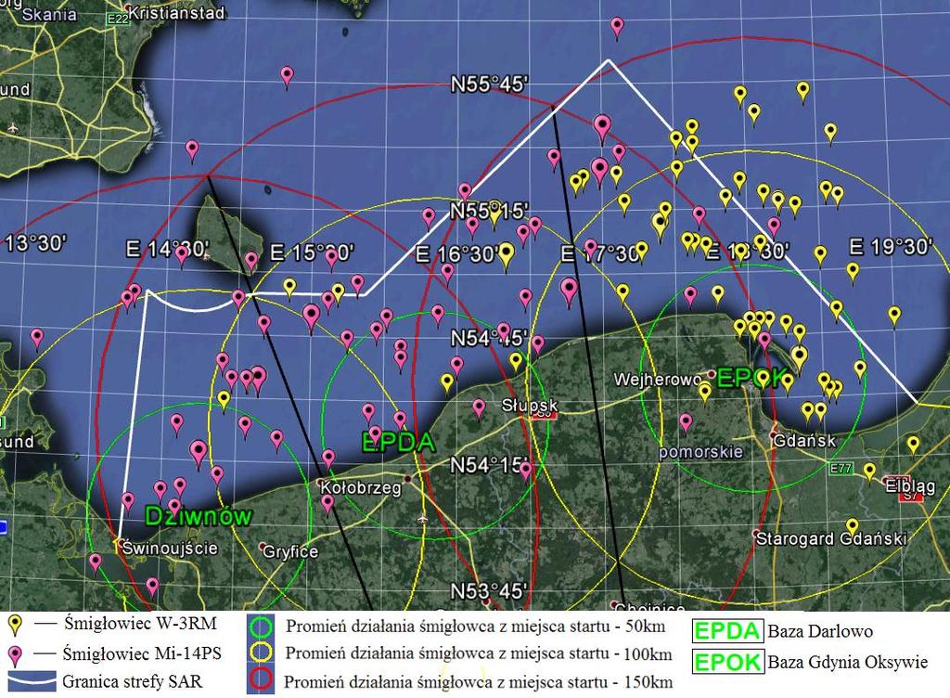Click the EPOK box in the legend
Screen dimensions: 950x698
[x=727, y=662]
